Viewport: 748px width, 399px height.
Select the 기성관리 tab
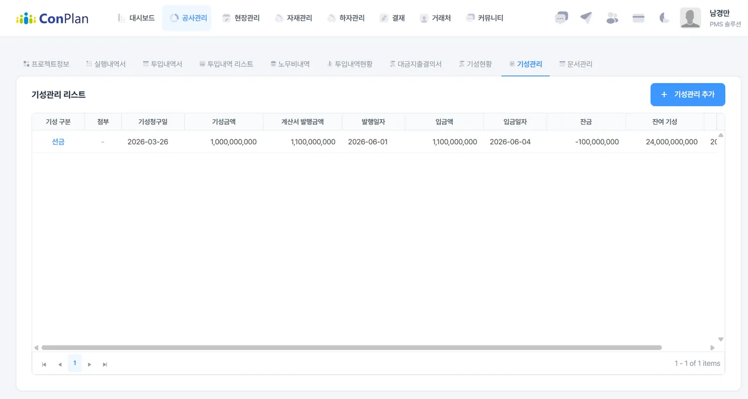pyautogui.click(x=526, y=64)
